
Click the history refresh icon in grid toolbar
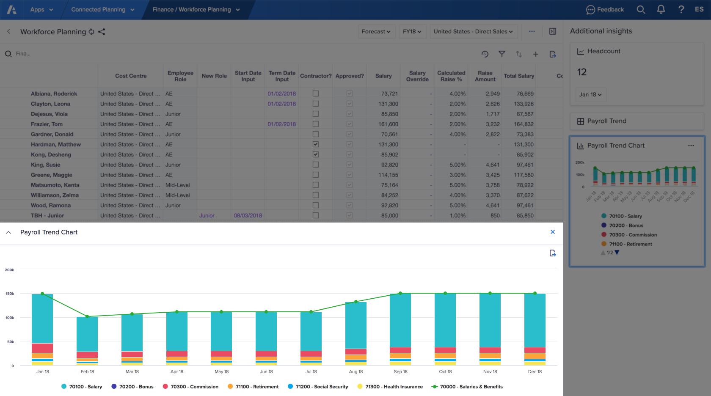click(485, 54)
